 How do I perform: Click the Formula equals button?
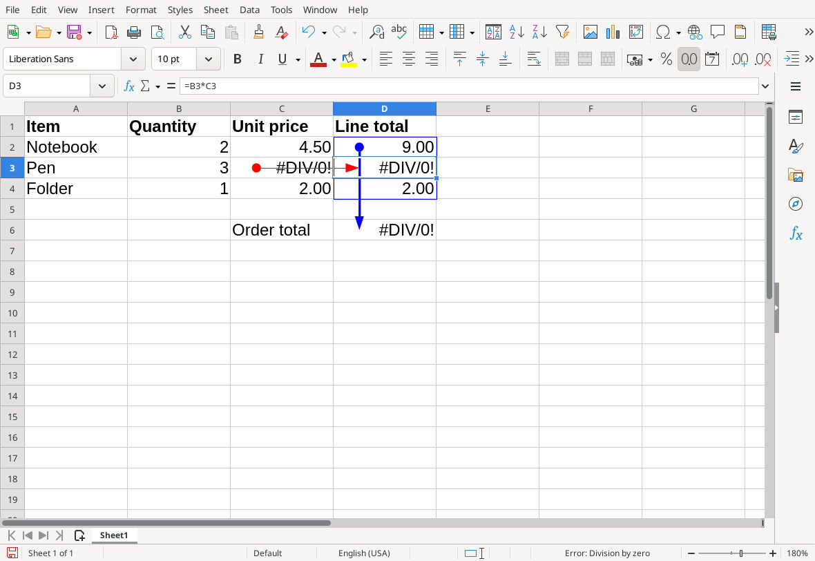[171, 86]
